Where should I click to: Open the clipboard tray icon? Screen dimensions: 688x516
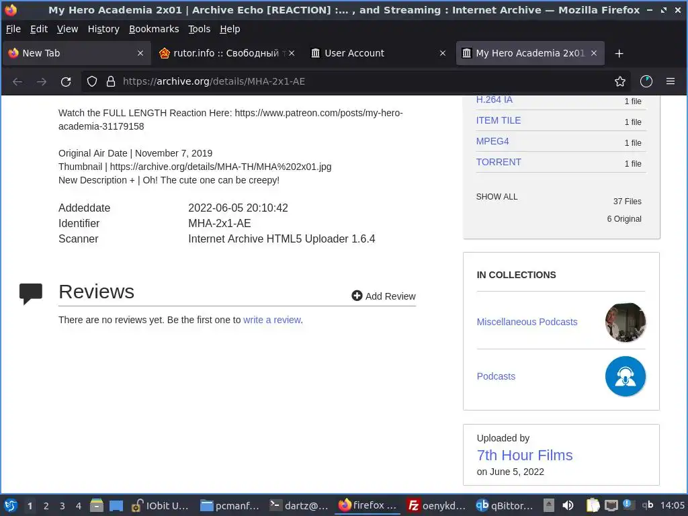[593, 505]
